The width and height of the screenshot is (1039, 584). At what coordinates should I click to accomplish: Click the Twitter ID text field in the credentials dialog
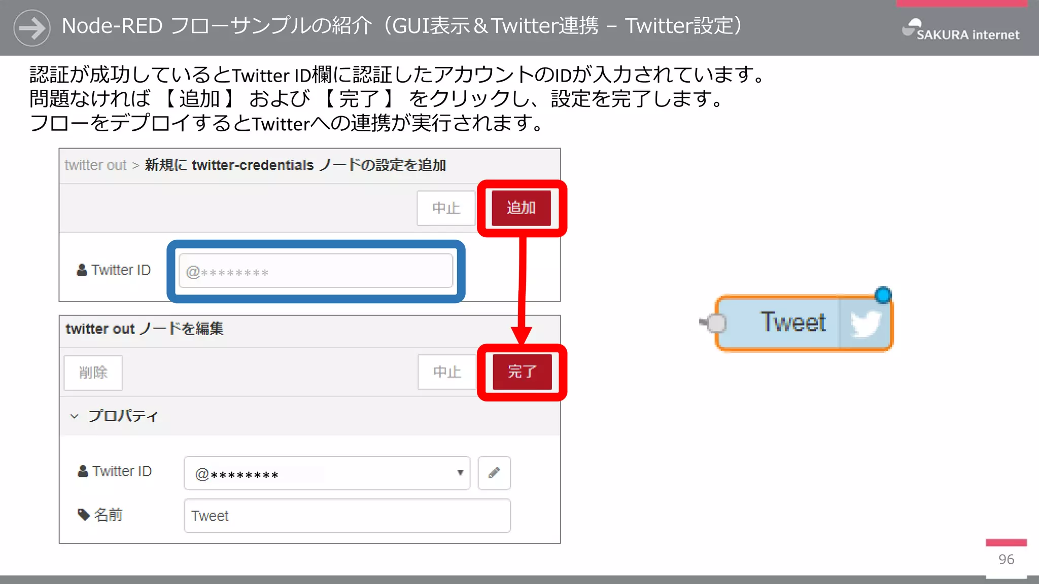point(316,271)
